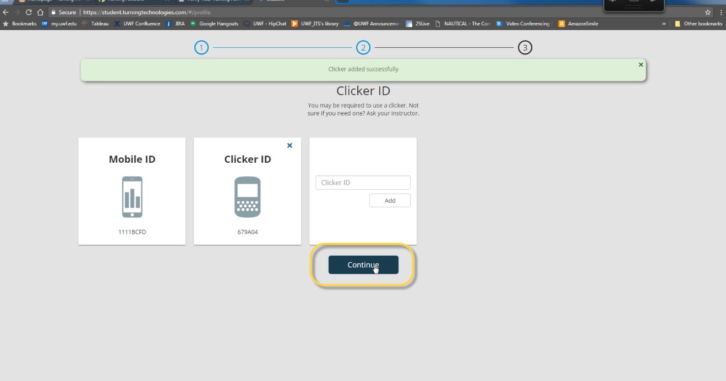Click the browser forward arrow

(18, 12)
